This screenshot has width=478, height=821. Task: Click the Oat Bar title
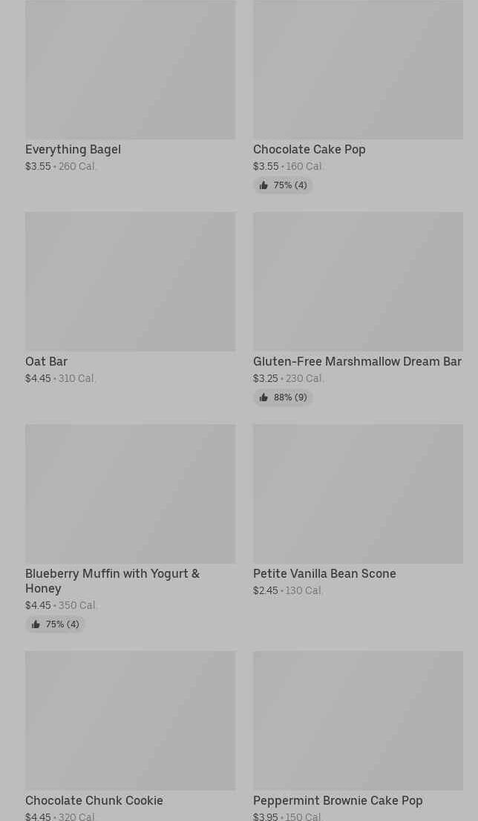point(46,361)
